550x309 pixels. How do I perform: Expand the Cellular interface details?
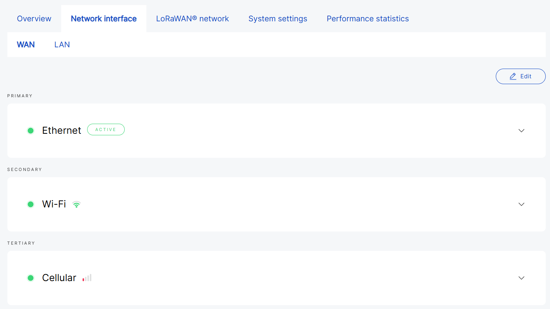coord(521,278)
